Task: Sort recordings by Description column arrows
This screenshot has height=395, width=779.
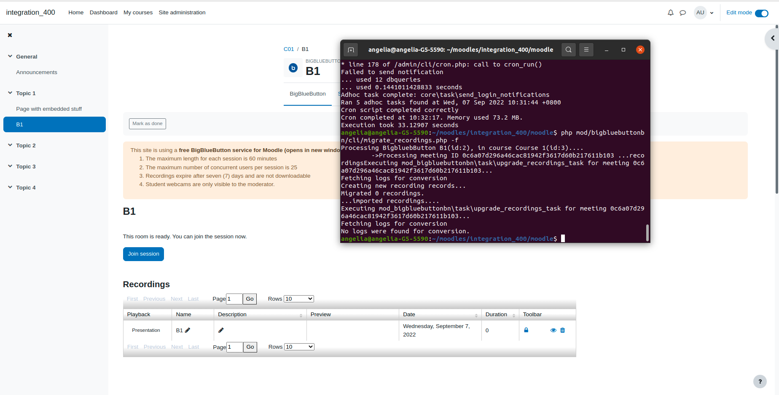Action: click(301, 315)
